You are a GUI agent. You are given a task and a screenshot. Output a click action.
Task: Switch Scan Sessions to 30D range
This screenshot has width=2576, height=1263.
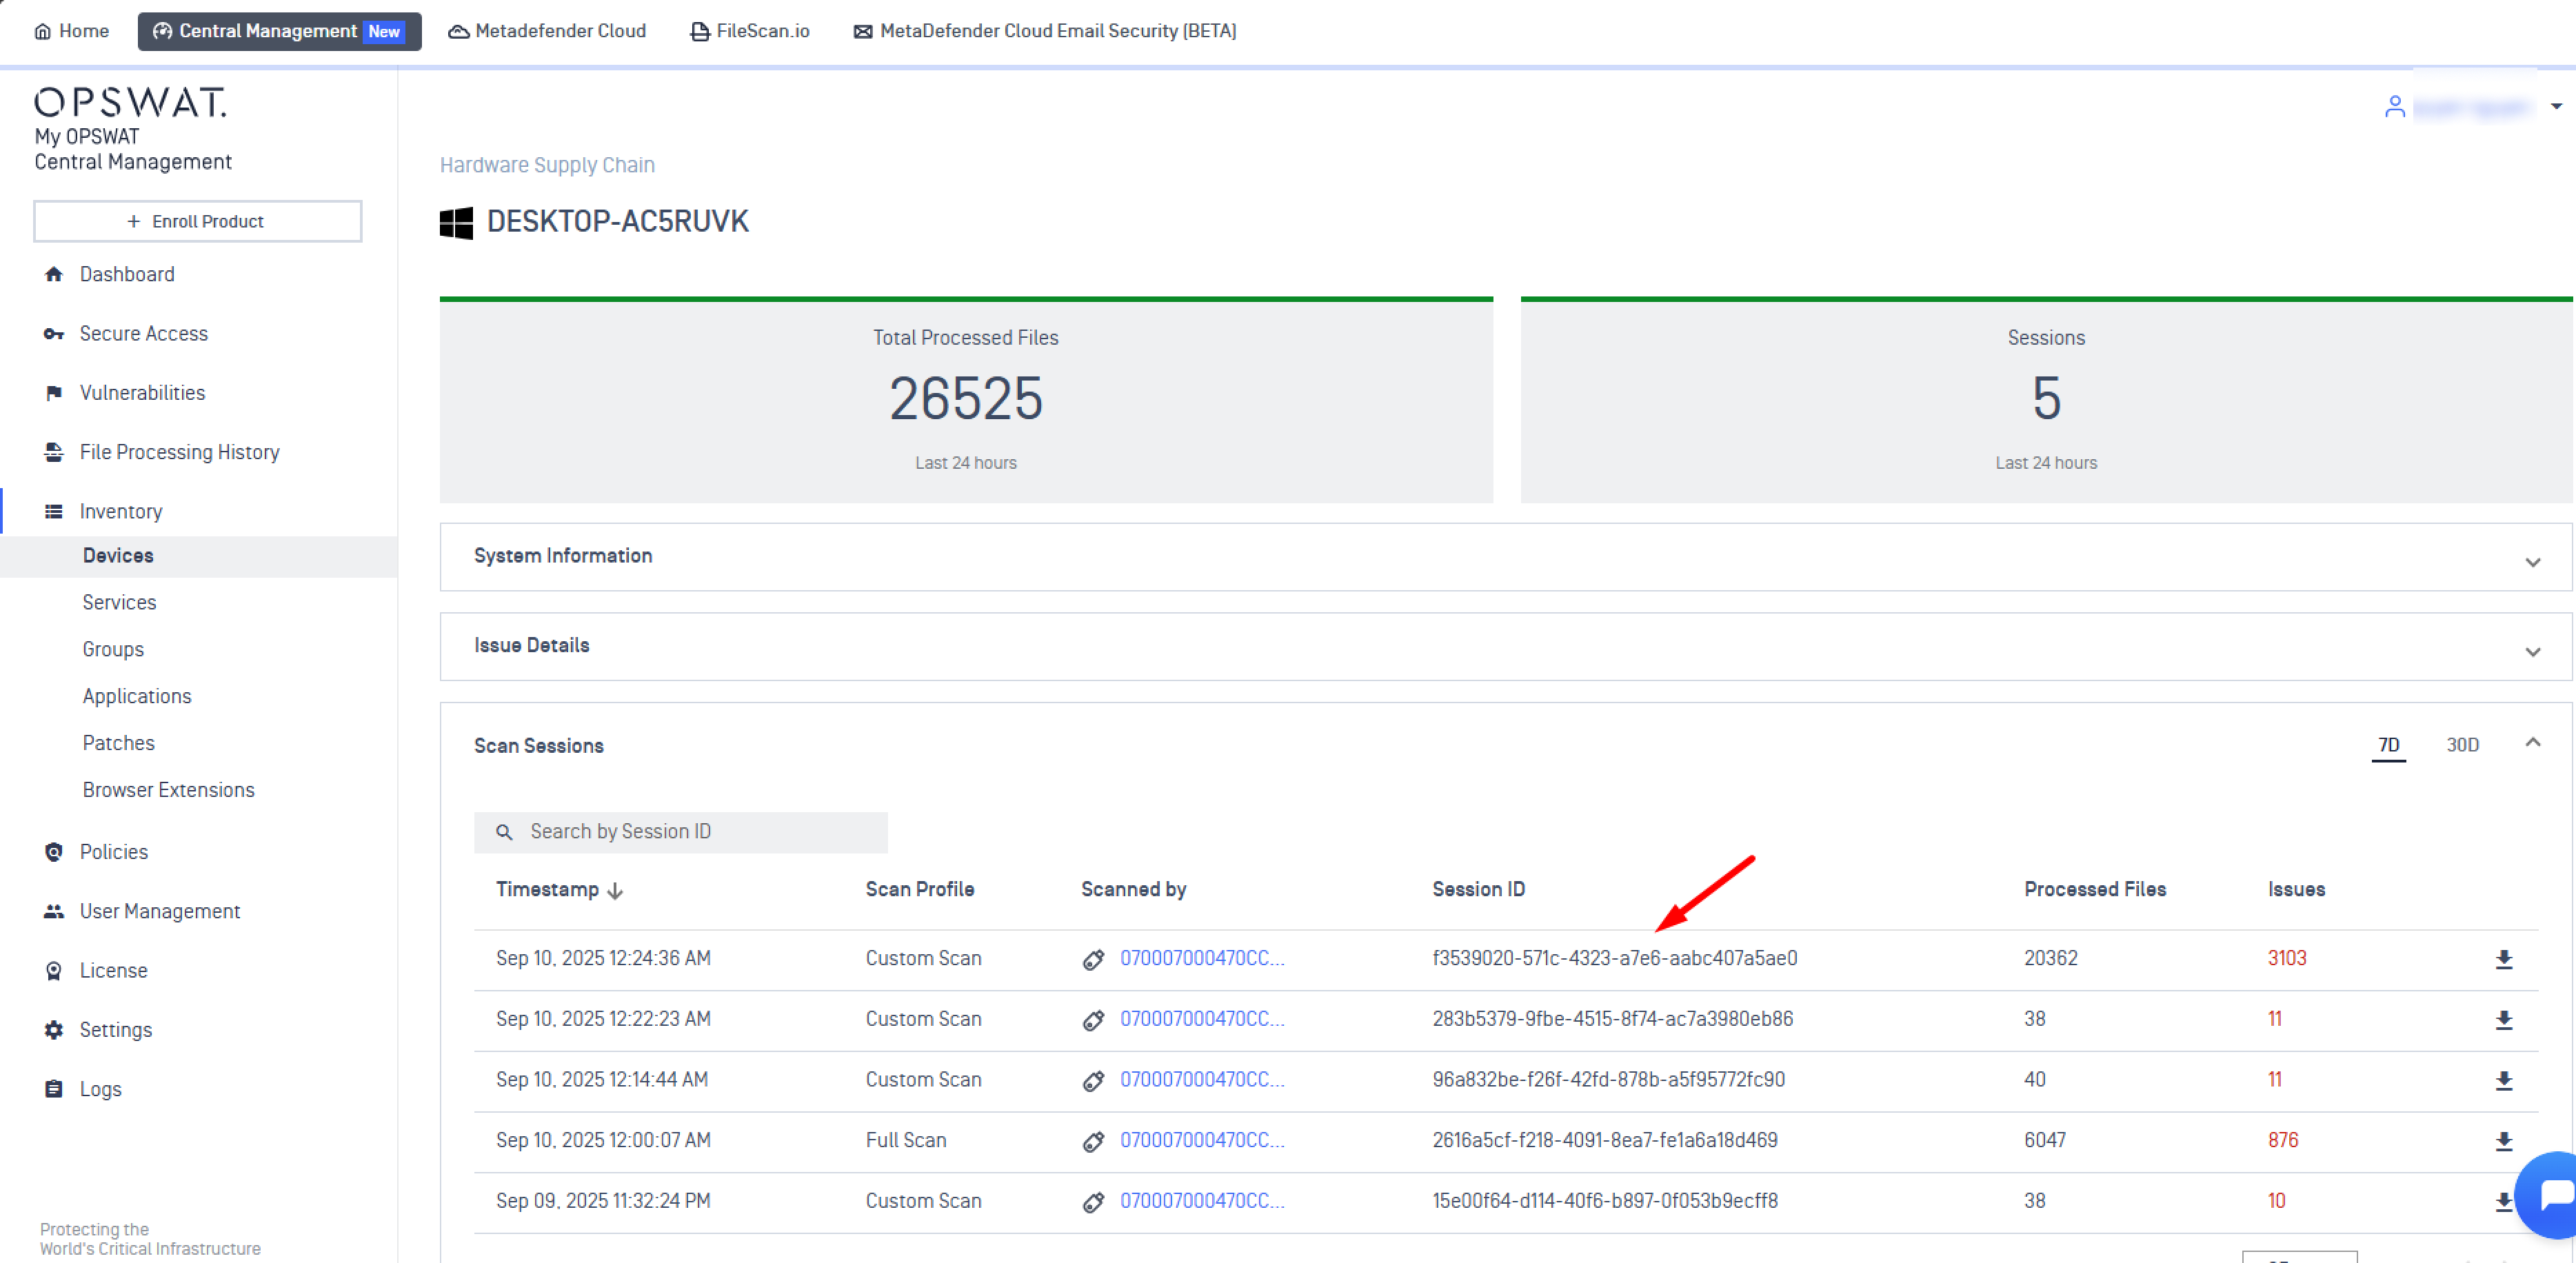2462,745
